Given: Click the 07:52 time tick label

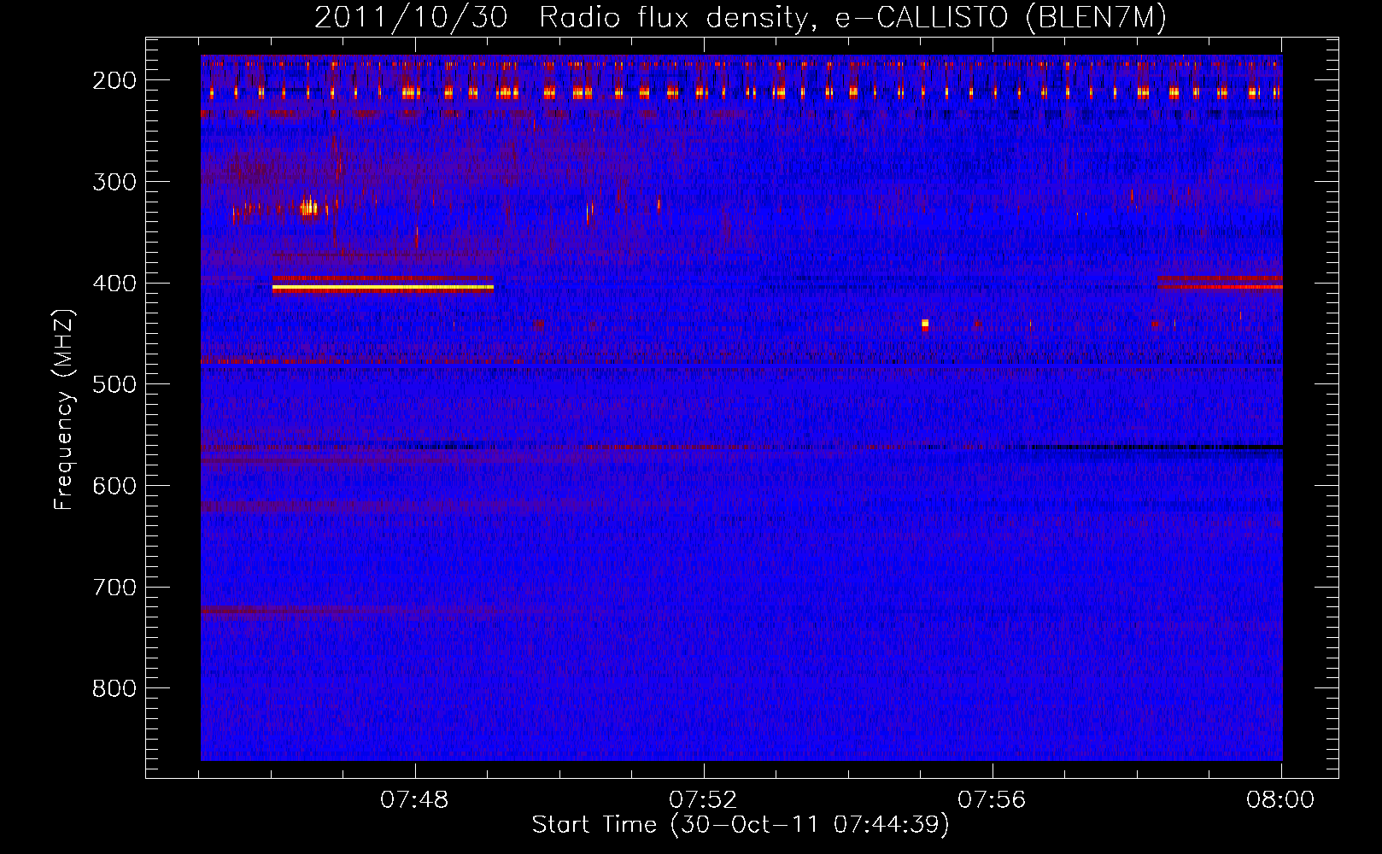Looking at the screenshot, I should click(703, 800).
